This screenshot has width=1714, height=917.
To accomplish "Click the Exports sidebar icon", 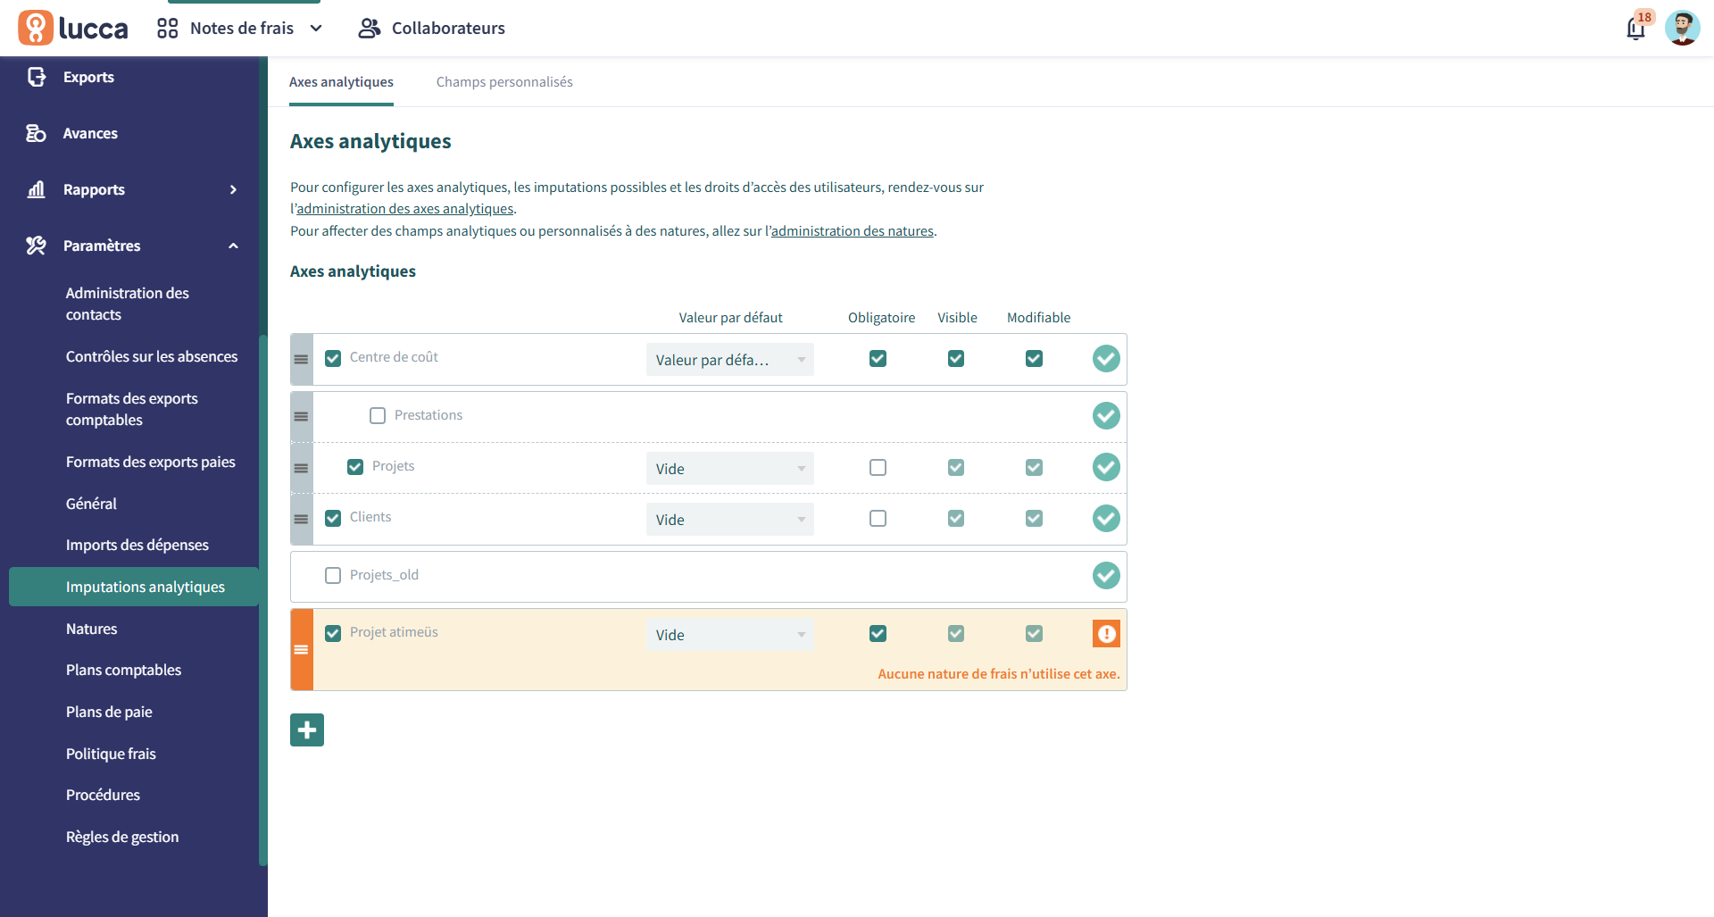I will tap(37, 77).
